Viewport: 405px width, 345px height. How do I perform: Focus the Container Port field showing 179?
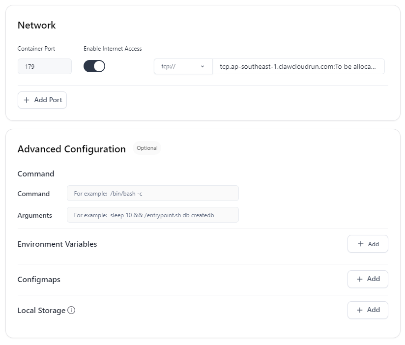44,66
